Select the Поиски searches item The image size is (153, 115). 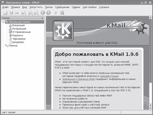[13, 46]
